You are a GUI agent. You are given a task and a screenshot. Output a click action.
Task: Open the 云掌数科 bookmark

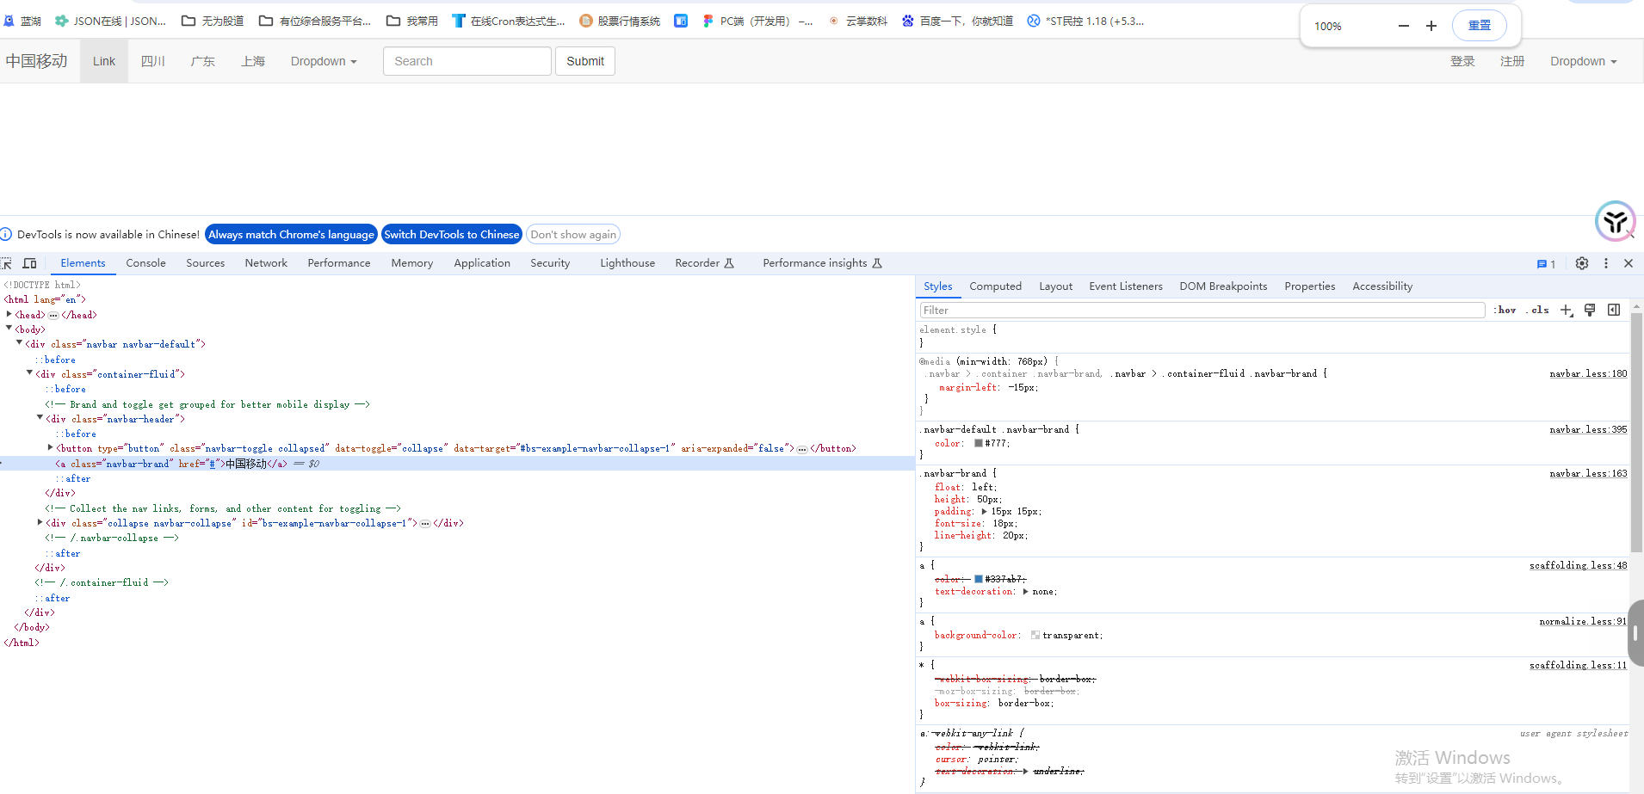(857, 22)
